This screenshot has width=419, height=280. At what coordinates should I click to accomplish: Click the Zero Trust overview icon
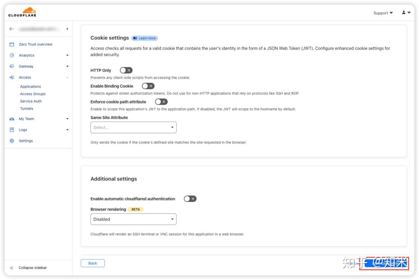(12, 44)
